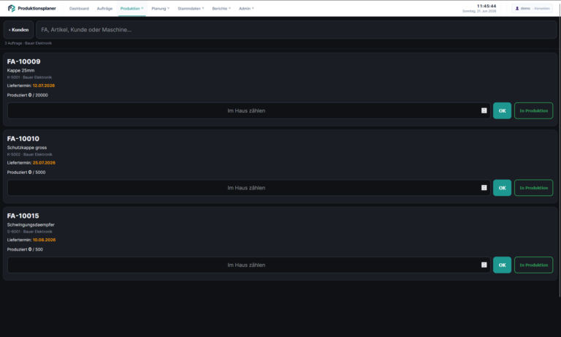Click the 3 Aufträge · Bauer Elektronik summary
Image resolution: width=561 pixels, height=337 pixels.
(x=28, y=43)
